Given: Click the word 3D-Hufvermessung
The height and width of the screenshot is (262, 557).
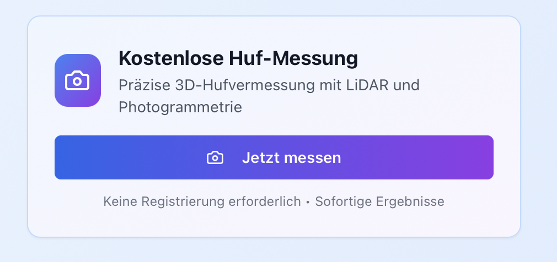Looking at the screenshot, I should click(x=233, y=85).
